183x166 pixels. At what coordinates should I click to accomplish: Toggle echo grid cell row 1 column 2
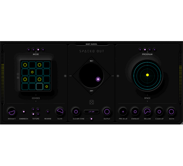point(32,65)
